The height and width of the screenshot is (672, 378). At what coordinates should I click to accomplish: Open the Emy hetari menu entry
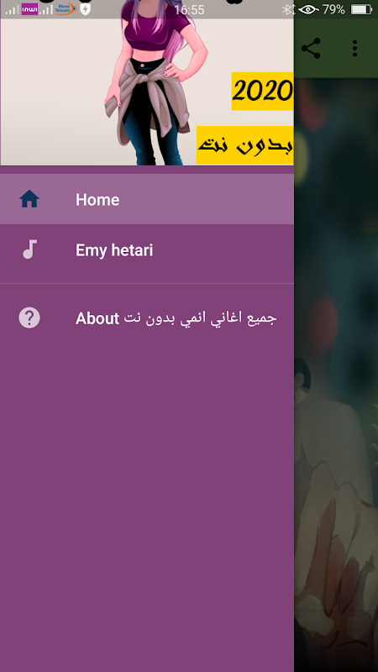[x=147, y=249]
